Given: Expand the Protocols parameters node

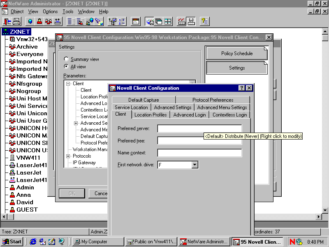Looking at the screenshot, I should pyautogui.click(x=68, y=156).
